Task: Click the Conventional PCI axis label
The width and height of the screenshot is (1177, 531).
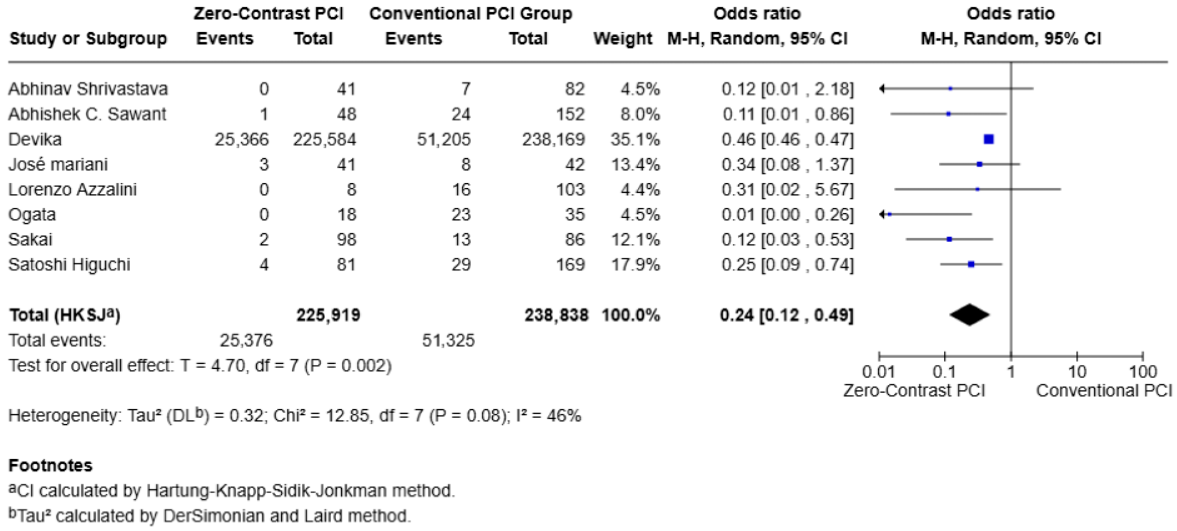Action: click(1104, 391)
